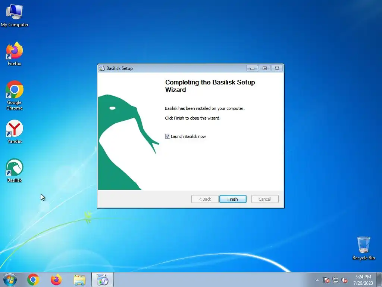Click the 'Click Finish to close this wizard.' text

pyautogui.click(x=192, y=118)
